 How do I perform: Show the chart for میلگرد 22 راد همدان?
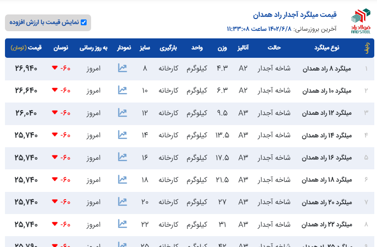click(x=122, y=224)
